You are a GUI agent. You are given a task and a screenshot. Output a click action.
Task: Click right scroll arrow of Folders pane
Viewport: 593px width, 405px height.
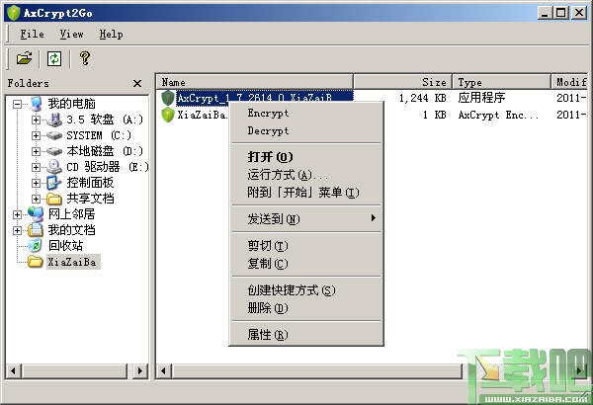(x=140, y=371)
